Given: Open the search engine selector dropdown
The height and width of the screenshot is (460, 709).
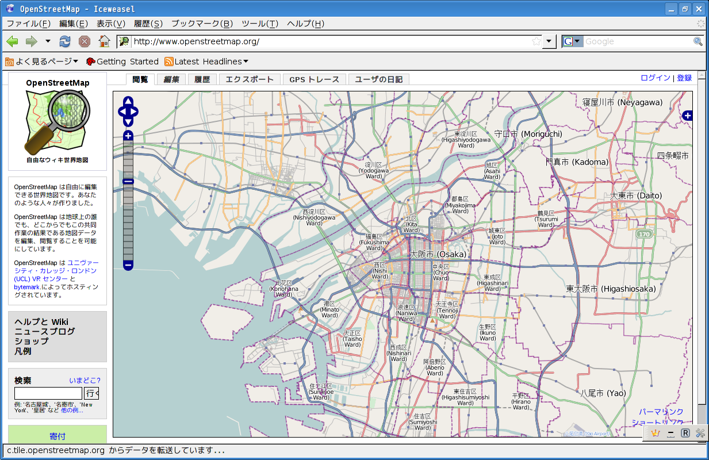Looking at the screenshot, I should [573, 41].
